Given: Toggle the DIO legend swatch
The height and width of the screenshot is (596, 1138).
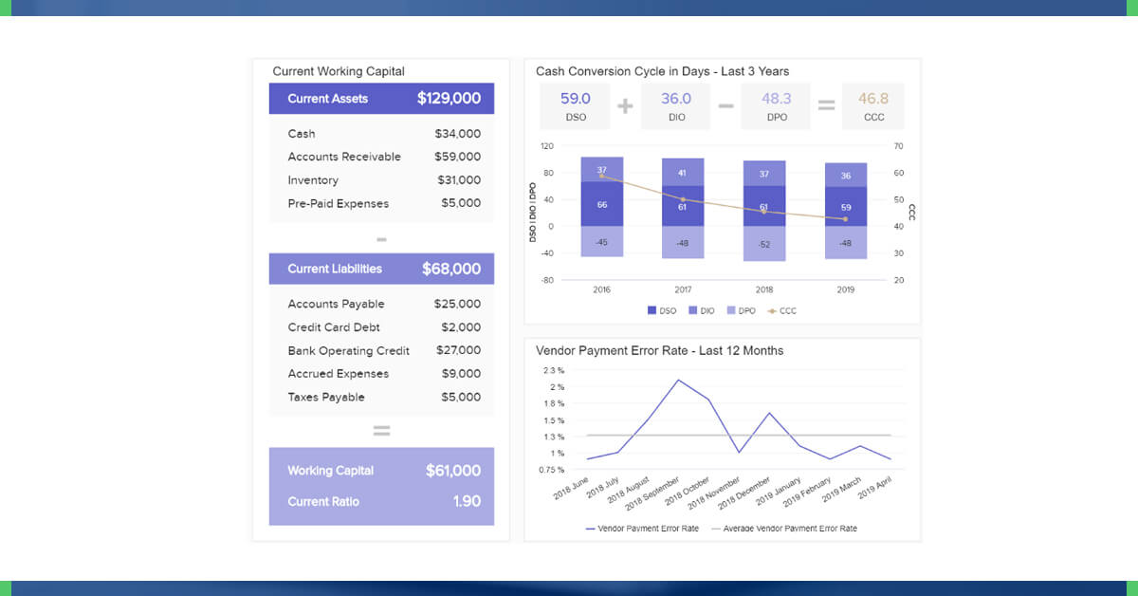Looking at the screenshot, I should [693, 310].
